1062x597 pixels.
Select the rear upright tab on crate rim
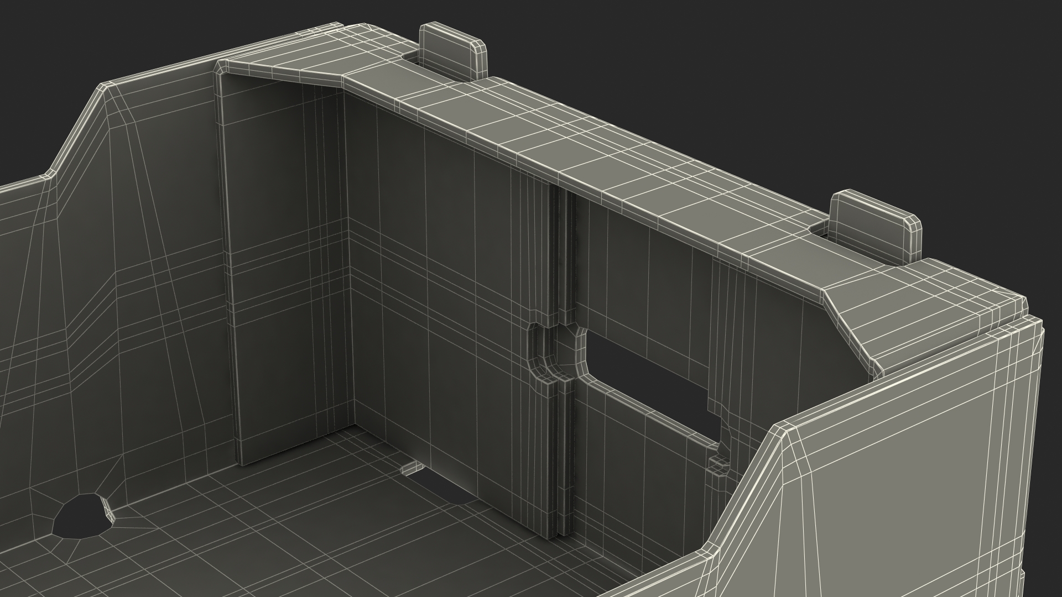point(454,53)
